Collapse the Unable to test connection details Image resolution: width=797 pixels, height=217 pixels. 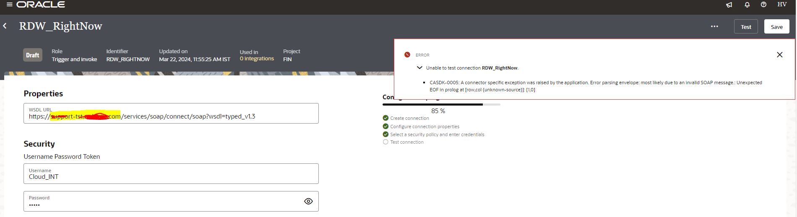pos(419,67)
